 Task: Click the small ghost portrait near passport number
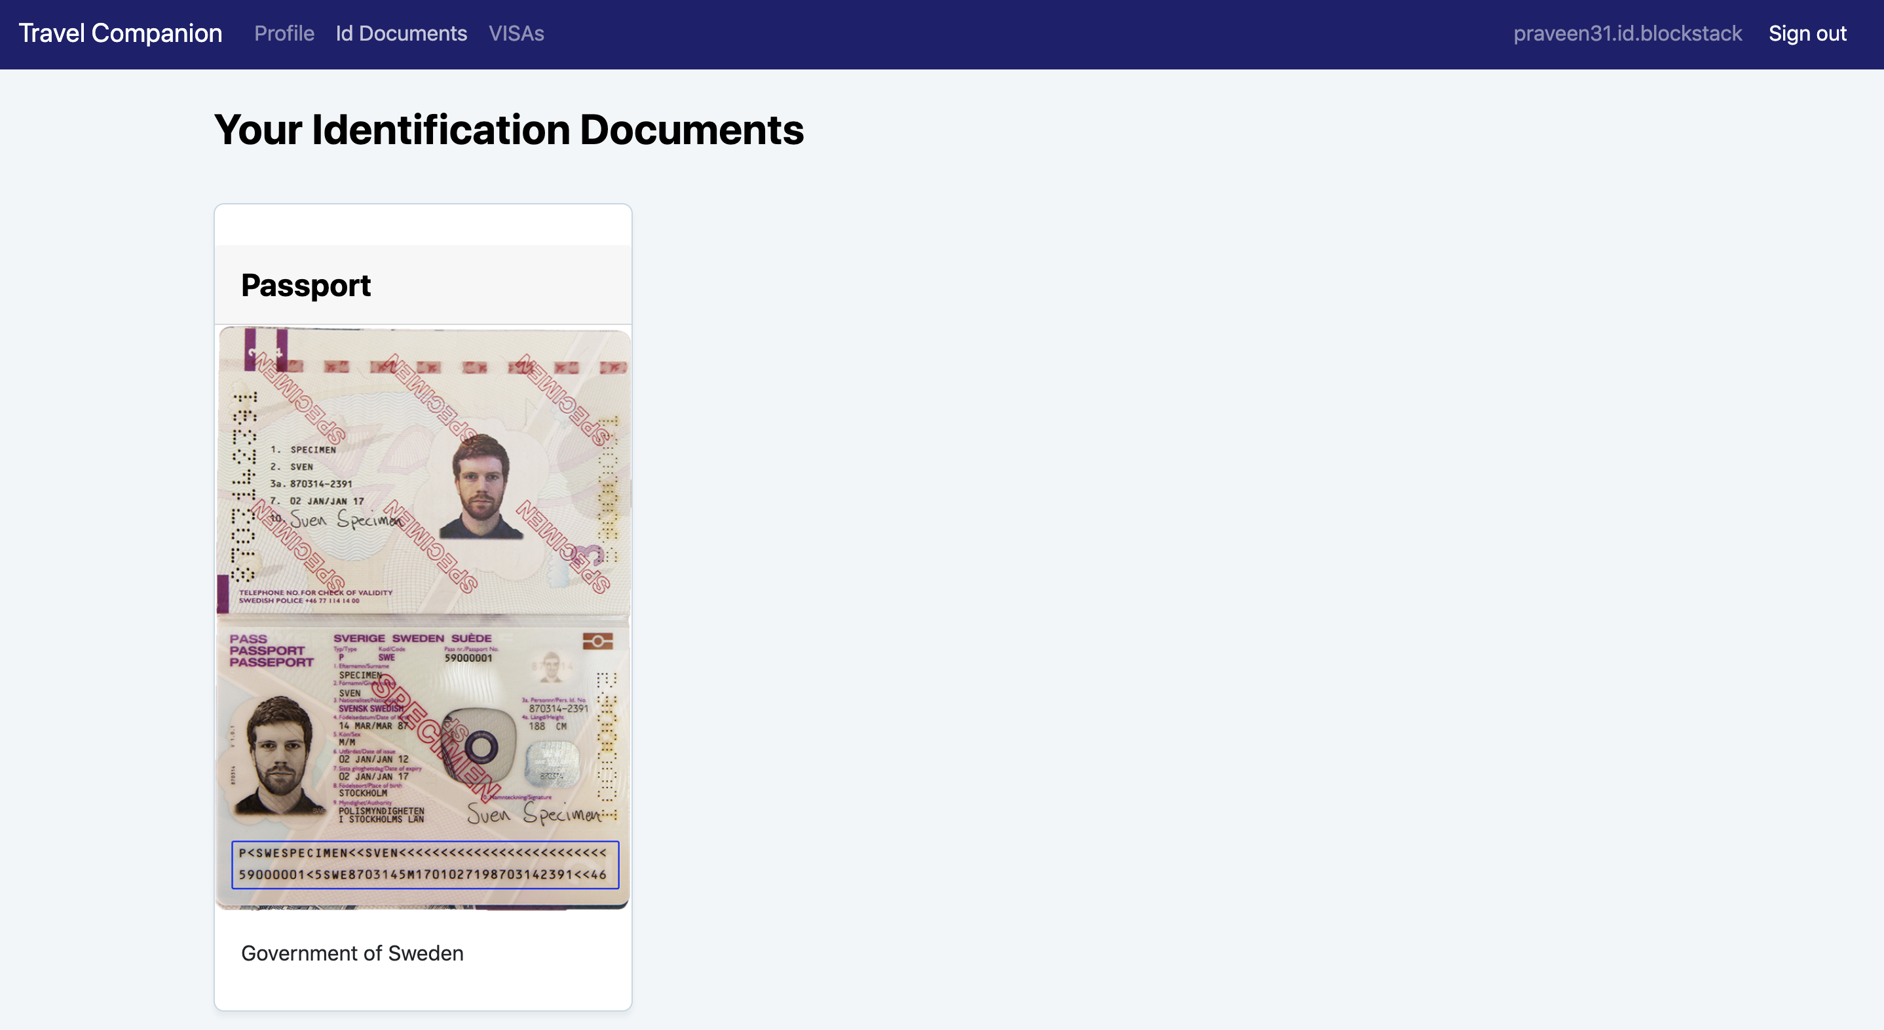click(x=551, y=665)
